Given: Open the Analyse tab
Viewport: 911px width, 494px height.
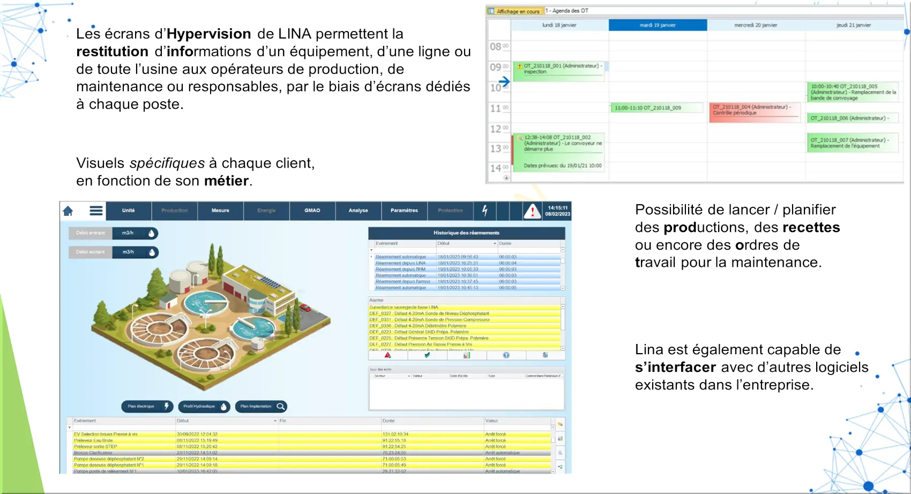Looking at the screenshot, I should coord(358,211).
